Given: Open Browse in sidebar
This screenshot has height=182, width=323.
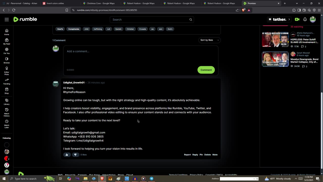Looking at the screenshot, I should [x=7, y=60].
